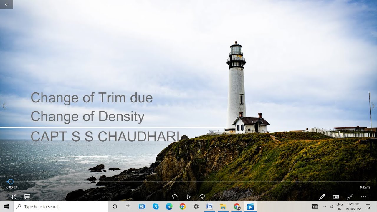Open the clock and calendar flyout
The image size is (377, 212).
point(353,206)
